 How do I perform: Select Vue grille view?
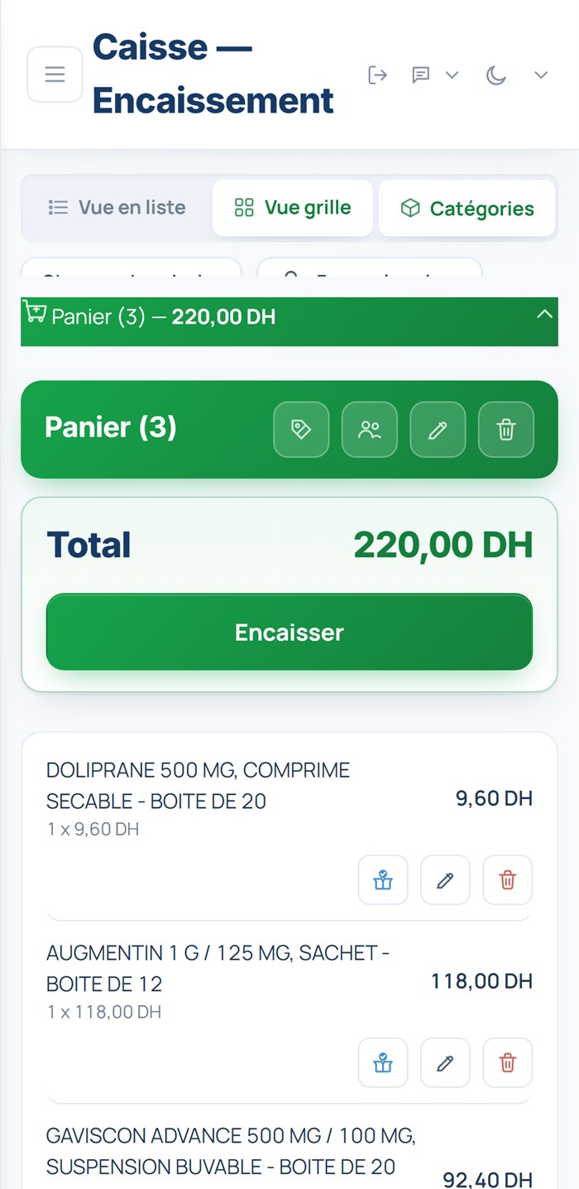pyautogui.click(x=292, y=208)
